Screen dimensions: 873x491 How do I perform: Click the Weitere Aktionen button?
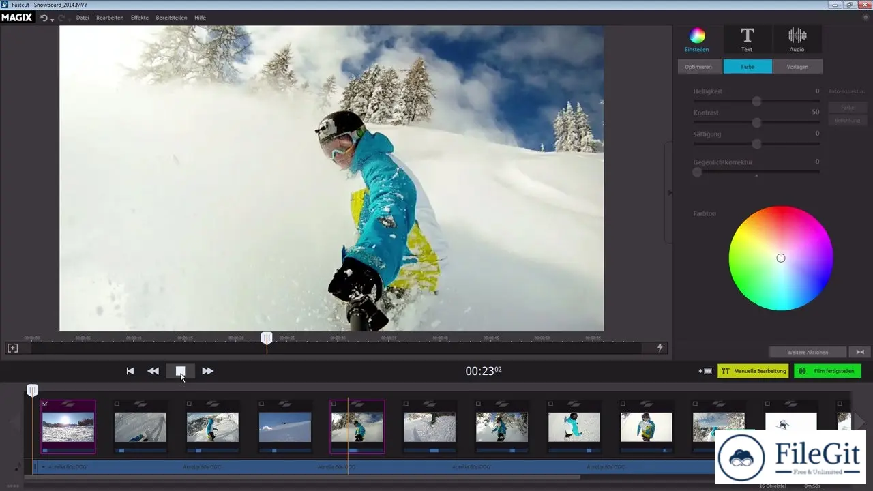(x=808, y=352)
